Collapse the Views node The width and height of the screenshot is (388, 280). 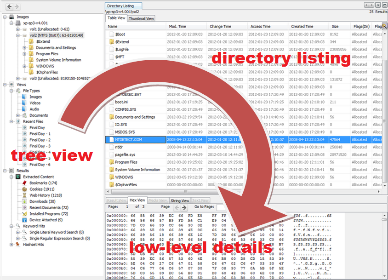click(5, 85)
